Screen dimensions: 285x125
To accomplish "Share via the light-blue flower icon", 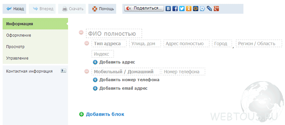I will [203, 9].
